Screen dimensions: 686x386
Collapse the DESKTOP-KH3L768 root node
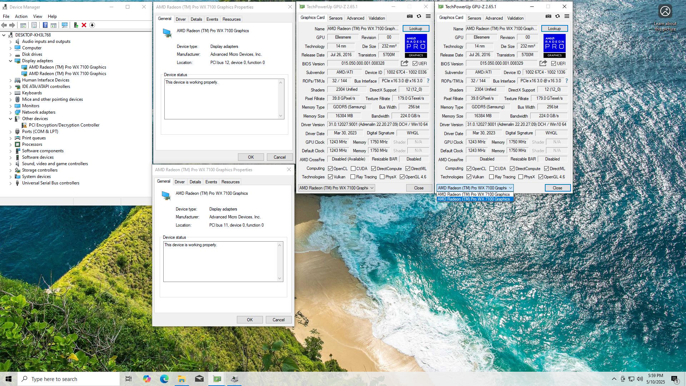[4, 35]
